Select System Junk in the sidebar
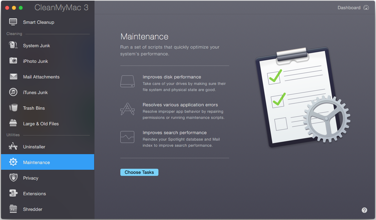Screen dimensions: 376x220 (36, 46)
